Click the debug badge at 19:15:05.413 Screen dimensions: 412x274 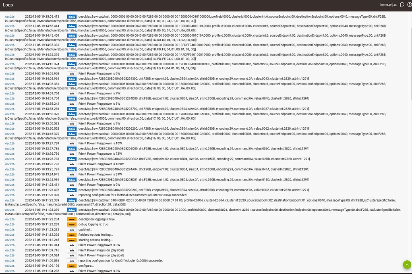tap(71, 17)
